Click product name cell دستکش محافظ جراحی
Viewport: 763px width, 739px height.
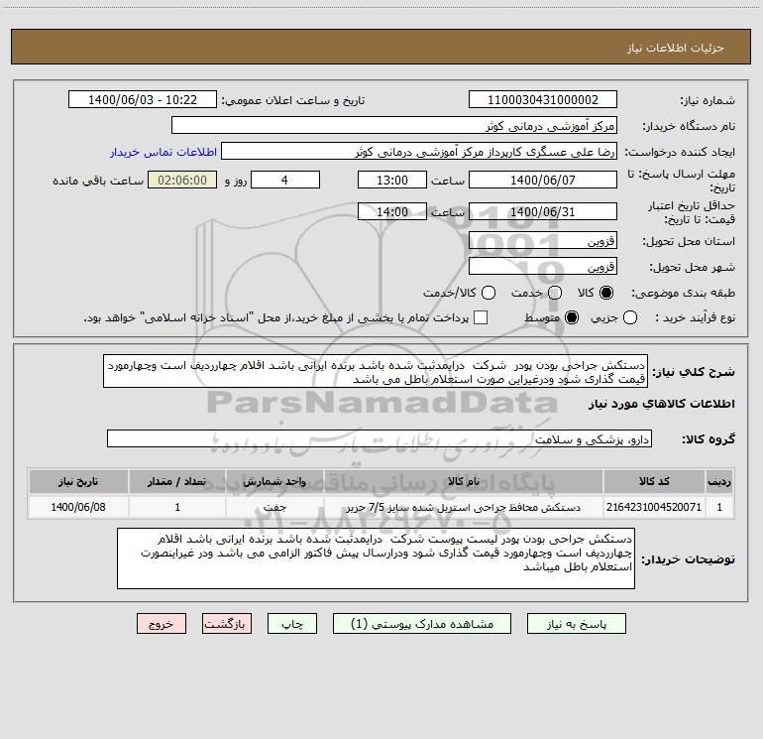[464, 507]
